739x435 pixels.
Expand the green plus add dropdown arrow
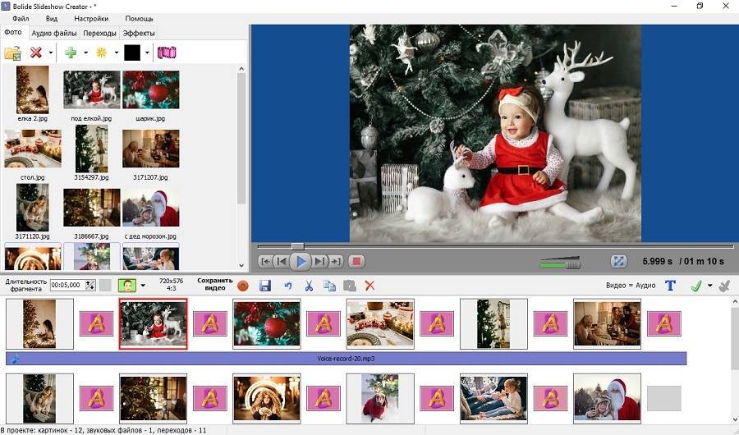(85, 53)
